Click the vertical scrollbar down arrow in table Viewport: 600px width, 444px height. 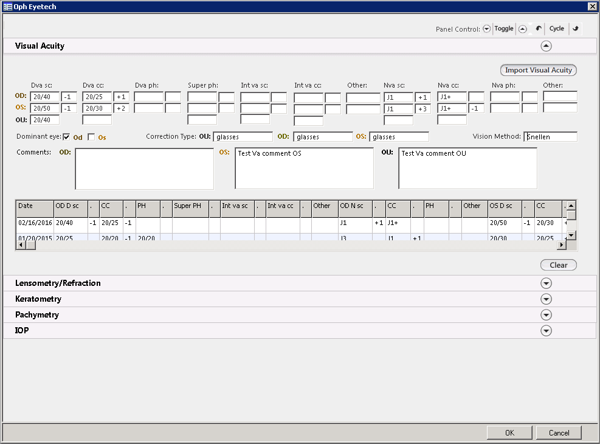[x=571, y=235]
